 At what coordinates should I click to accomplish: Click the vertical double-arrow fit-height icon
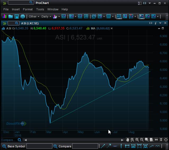point(161,140)
